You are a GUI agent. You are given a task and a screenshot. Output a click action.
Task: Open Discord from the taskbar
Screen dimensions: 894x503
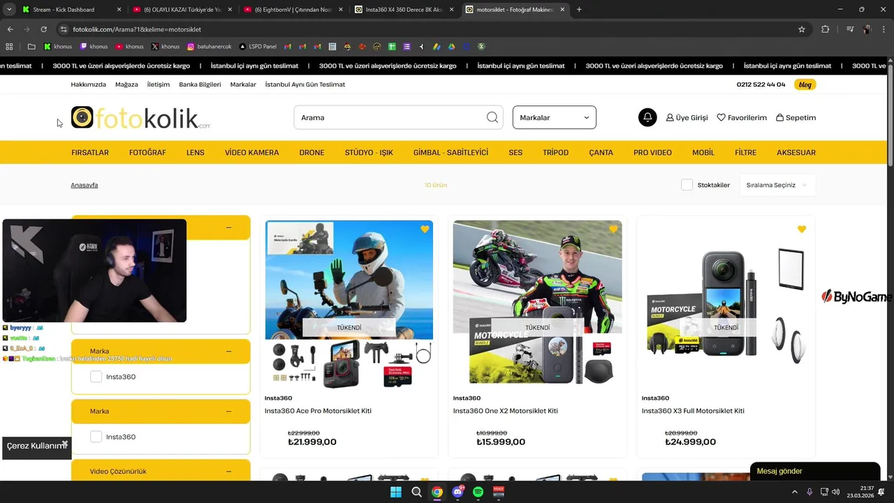[x=458, y=492]
